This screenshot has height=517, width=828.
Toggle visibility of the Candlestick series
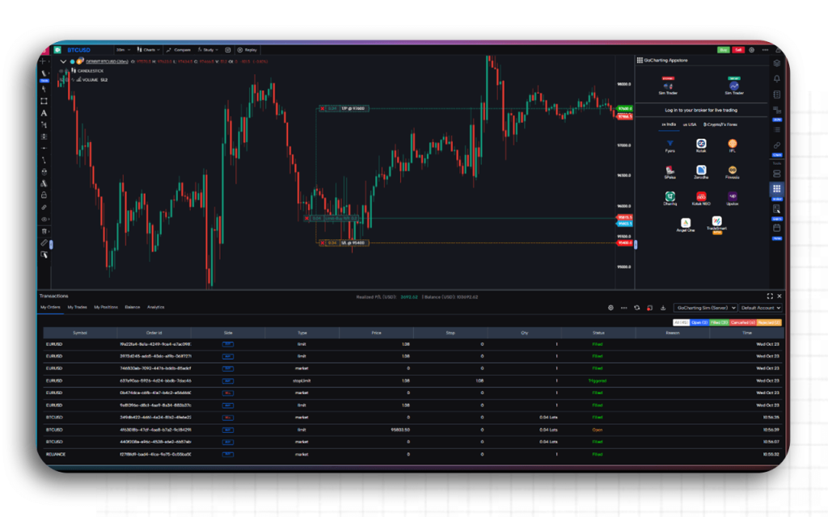coord(61,71)
